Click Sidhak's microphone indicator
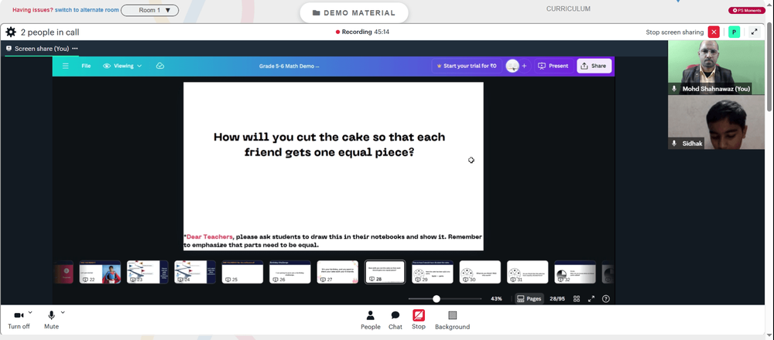The width and height of the screenshot is (774, 340). point(674,144)
